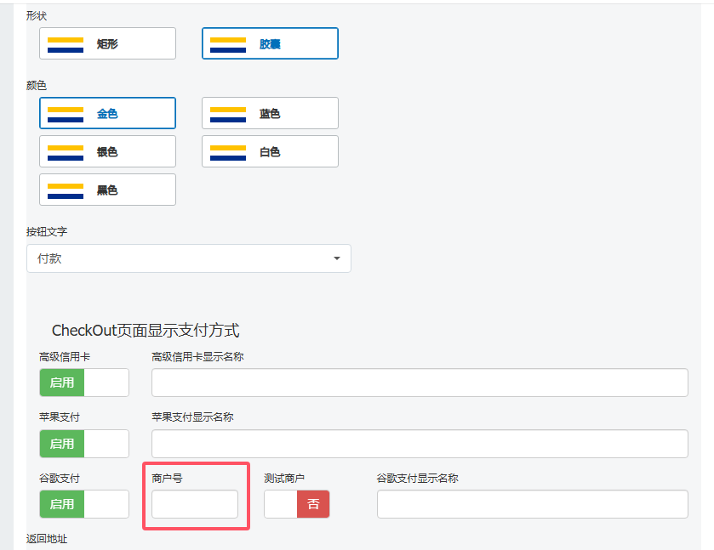Image resolution: width=714 pixels, height=550 pixels.
Task: Select the 胶囊 shape option
Action: [270, 43]
